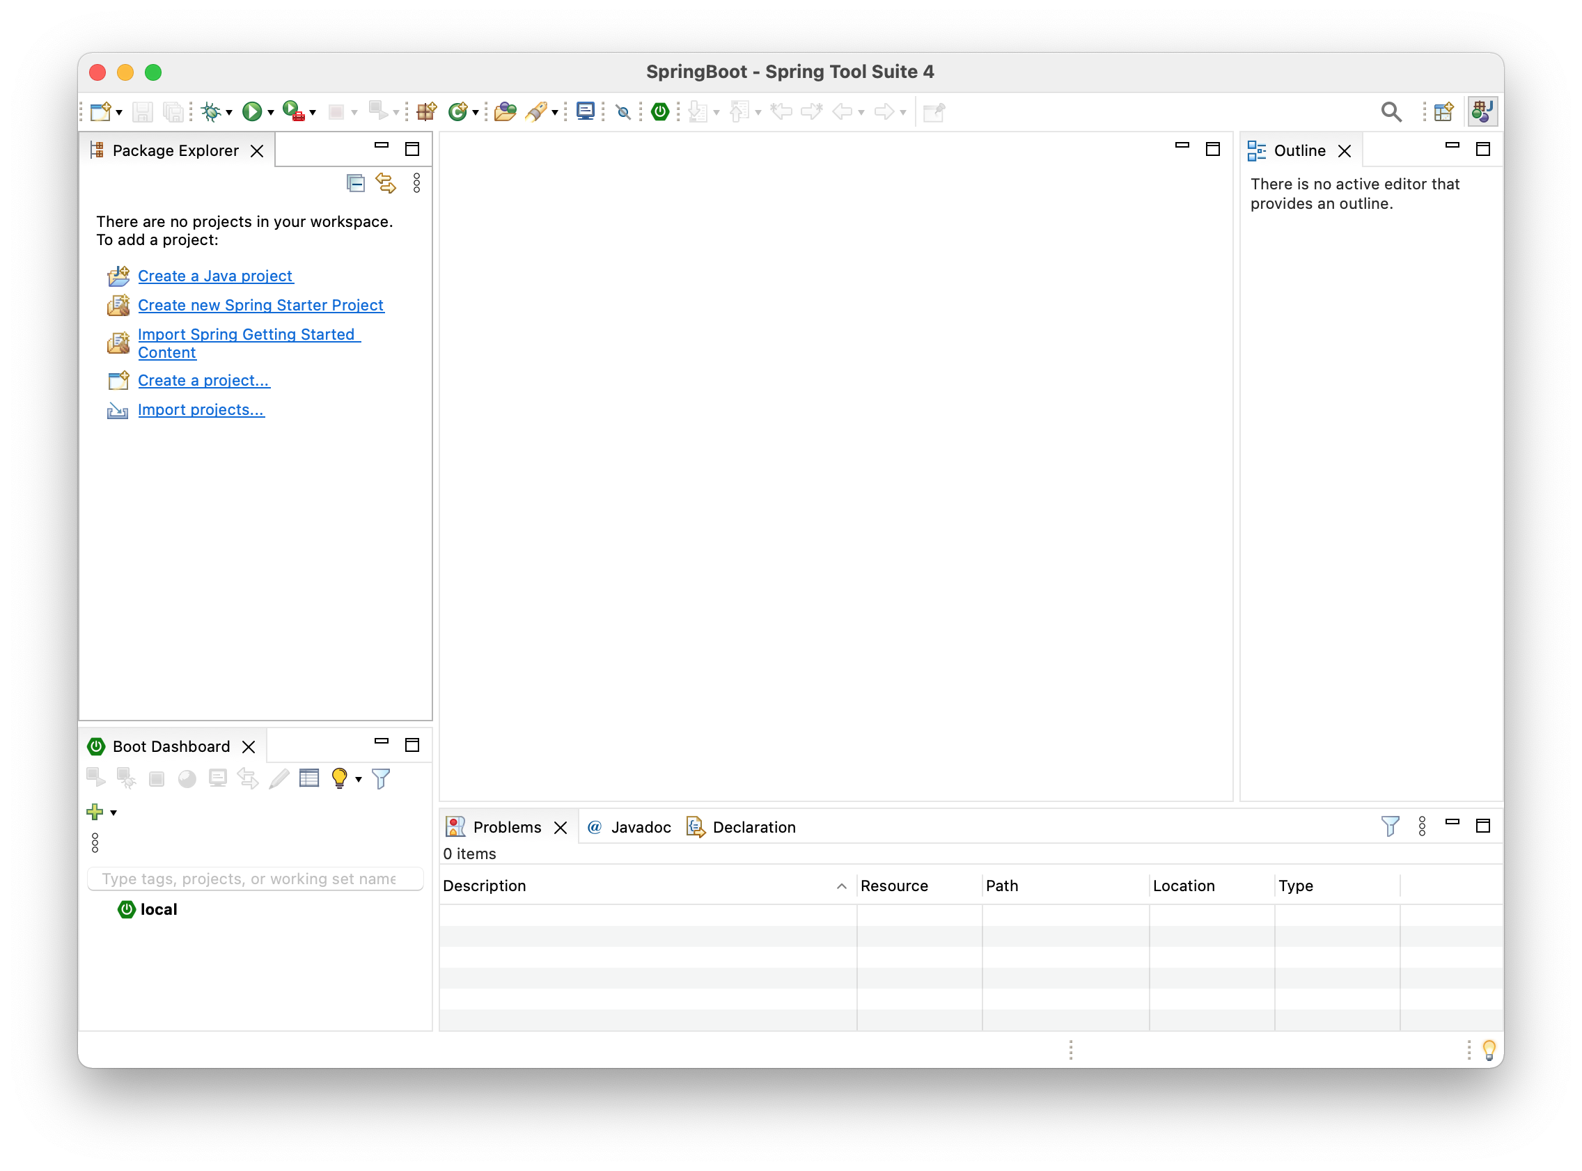
Task: Click the disabled Save icon in toolbar
Action: pyautogui.click(x=143, y=111)
